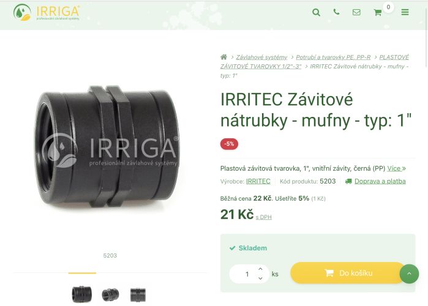Click the scroll-to-top green arrow button
Screen dimensions: 428x306
point(409,274)
